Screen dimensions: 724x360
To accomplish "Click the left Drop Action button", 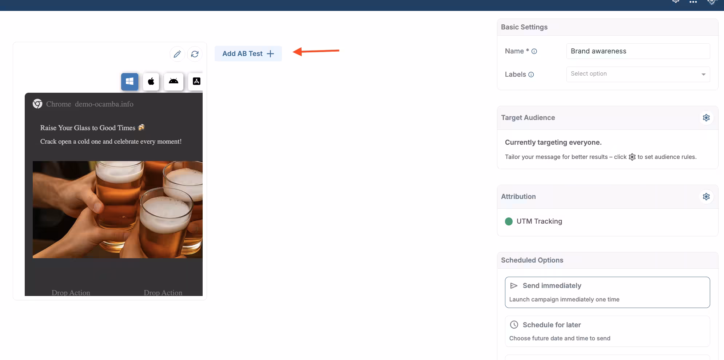I will [71, 292].
